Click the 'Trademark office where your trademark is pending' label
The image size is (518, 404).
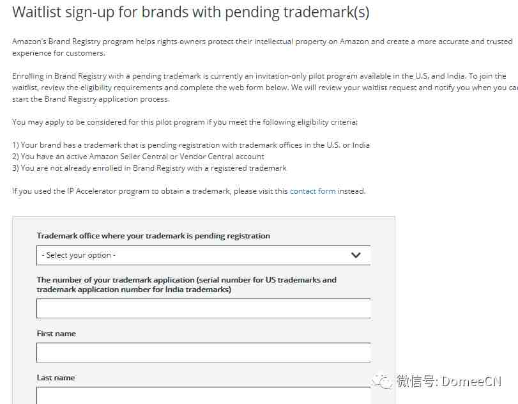(153, 236)
